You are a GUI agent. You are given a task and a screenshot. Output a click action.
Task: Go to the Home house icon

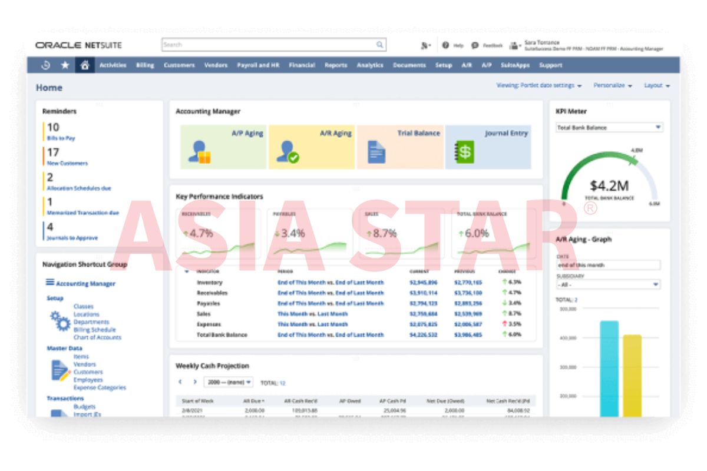[x=84, y=65]
